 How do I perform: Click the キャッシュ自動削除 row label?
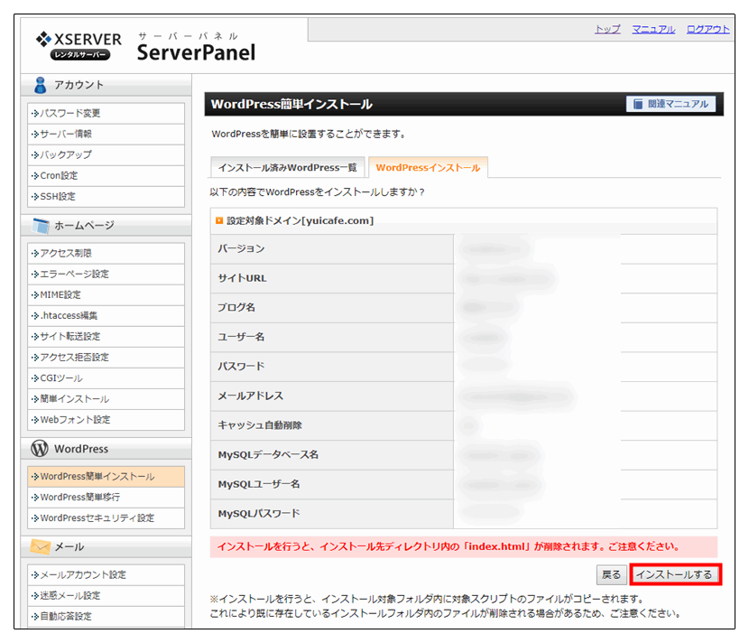tap(260, 425)
